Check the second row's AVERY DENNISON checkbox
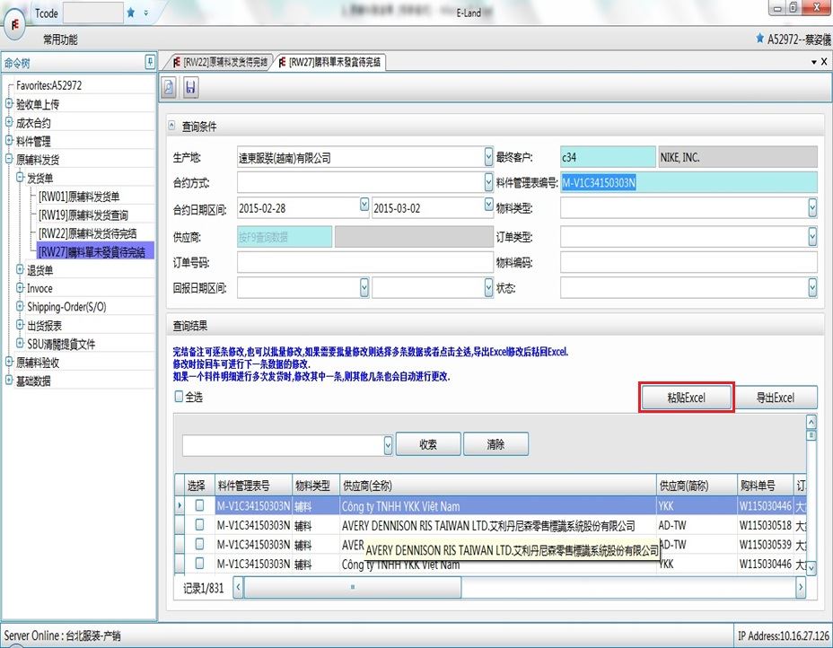Viewport: 833px width, 648px height. tap(200, 526)
